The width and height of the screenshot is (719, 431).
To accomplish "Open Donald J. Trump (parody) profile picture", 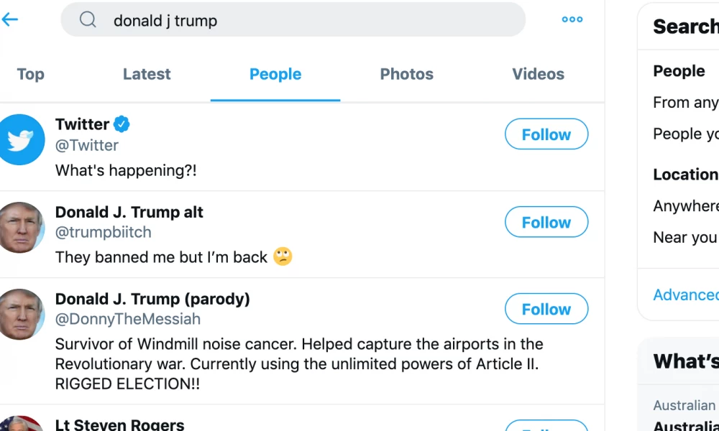I will tap(21, 314).
